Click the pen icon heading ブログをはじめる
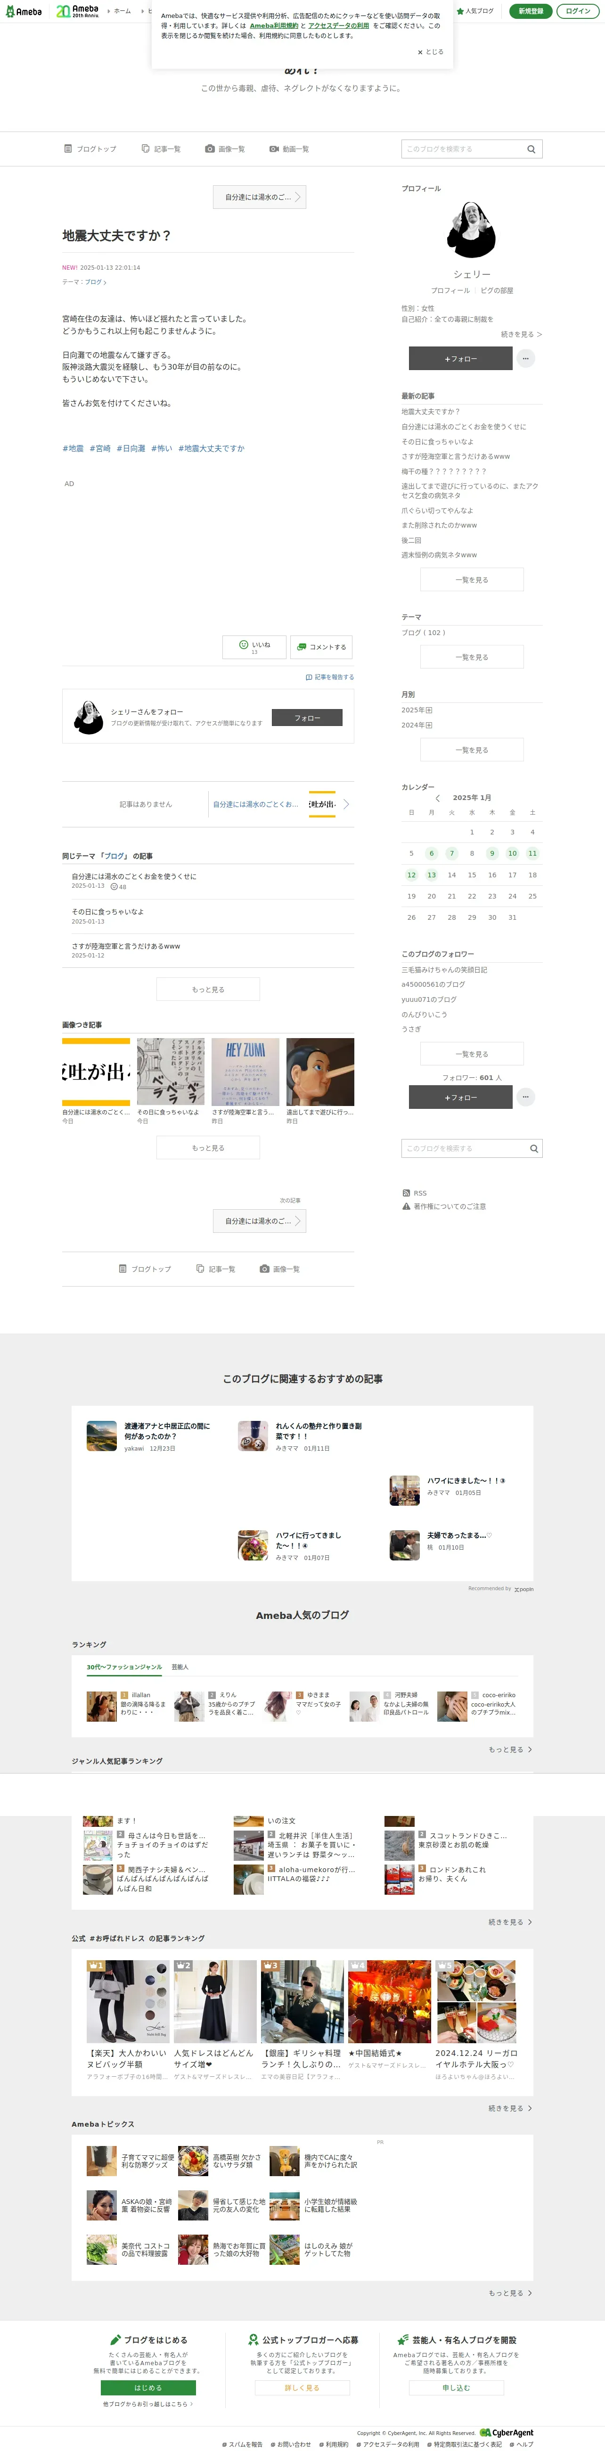The height and width of the screenshot is (2451, 605). point(115,2340)
